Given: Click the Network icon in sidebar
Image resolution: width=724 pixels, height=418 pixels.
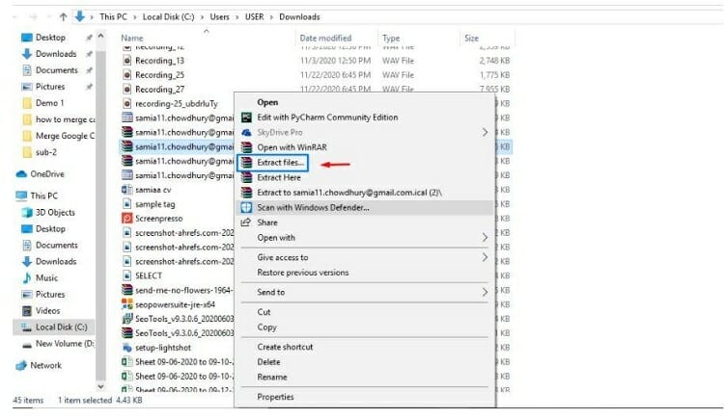Looking at the screenshot, I should tap(21, 365).
